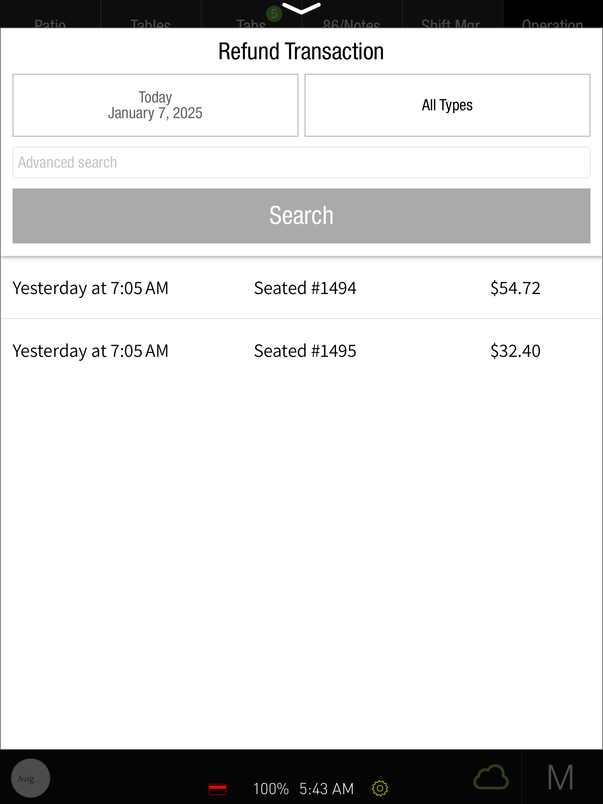Focus the Advanced search field
The width and height of the screenshot is (603, 804).
click(x=301, y=163)
